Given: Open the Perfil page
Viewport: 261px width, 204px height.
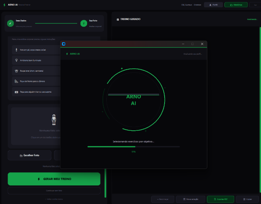Looking at the screenshot, I should (x=213, y=5).
